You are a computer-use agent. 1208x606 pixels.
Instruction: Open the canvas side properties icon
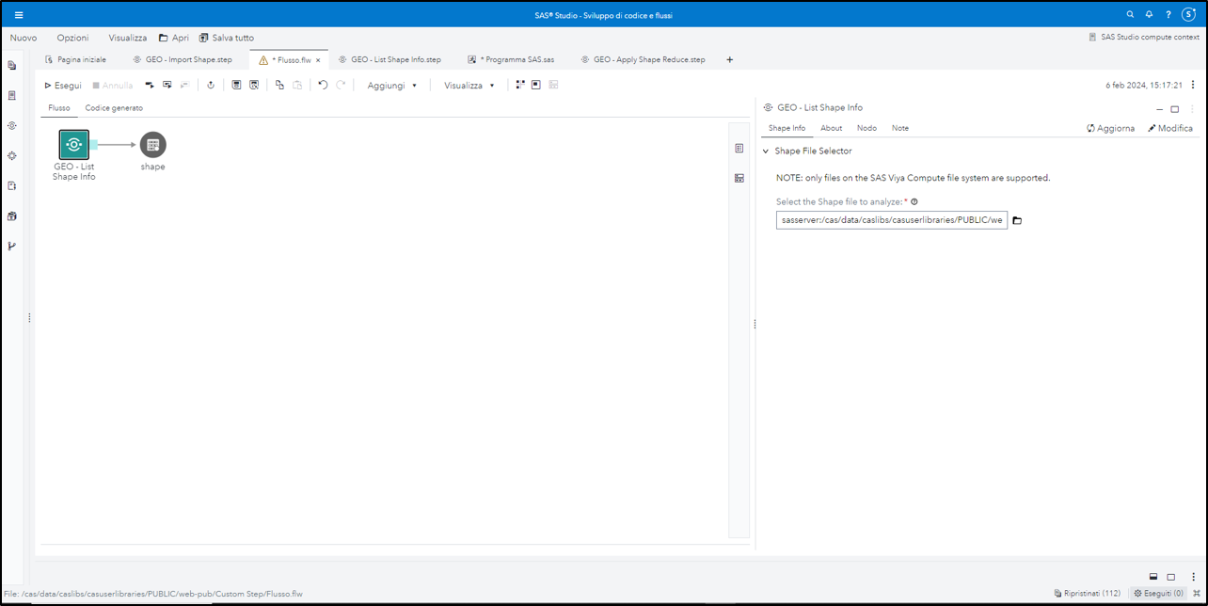[x=739, y=149]
